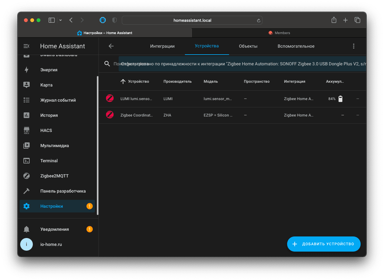Screen dimensions: 384x280
Task: Click the Добавить устройство button
Action: (324, 244)
